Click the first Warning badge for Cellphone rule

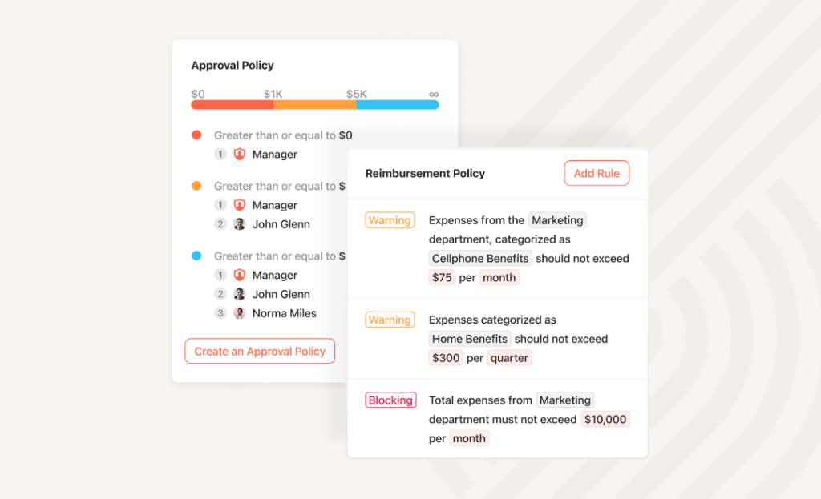tap(390, 220)
